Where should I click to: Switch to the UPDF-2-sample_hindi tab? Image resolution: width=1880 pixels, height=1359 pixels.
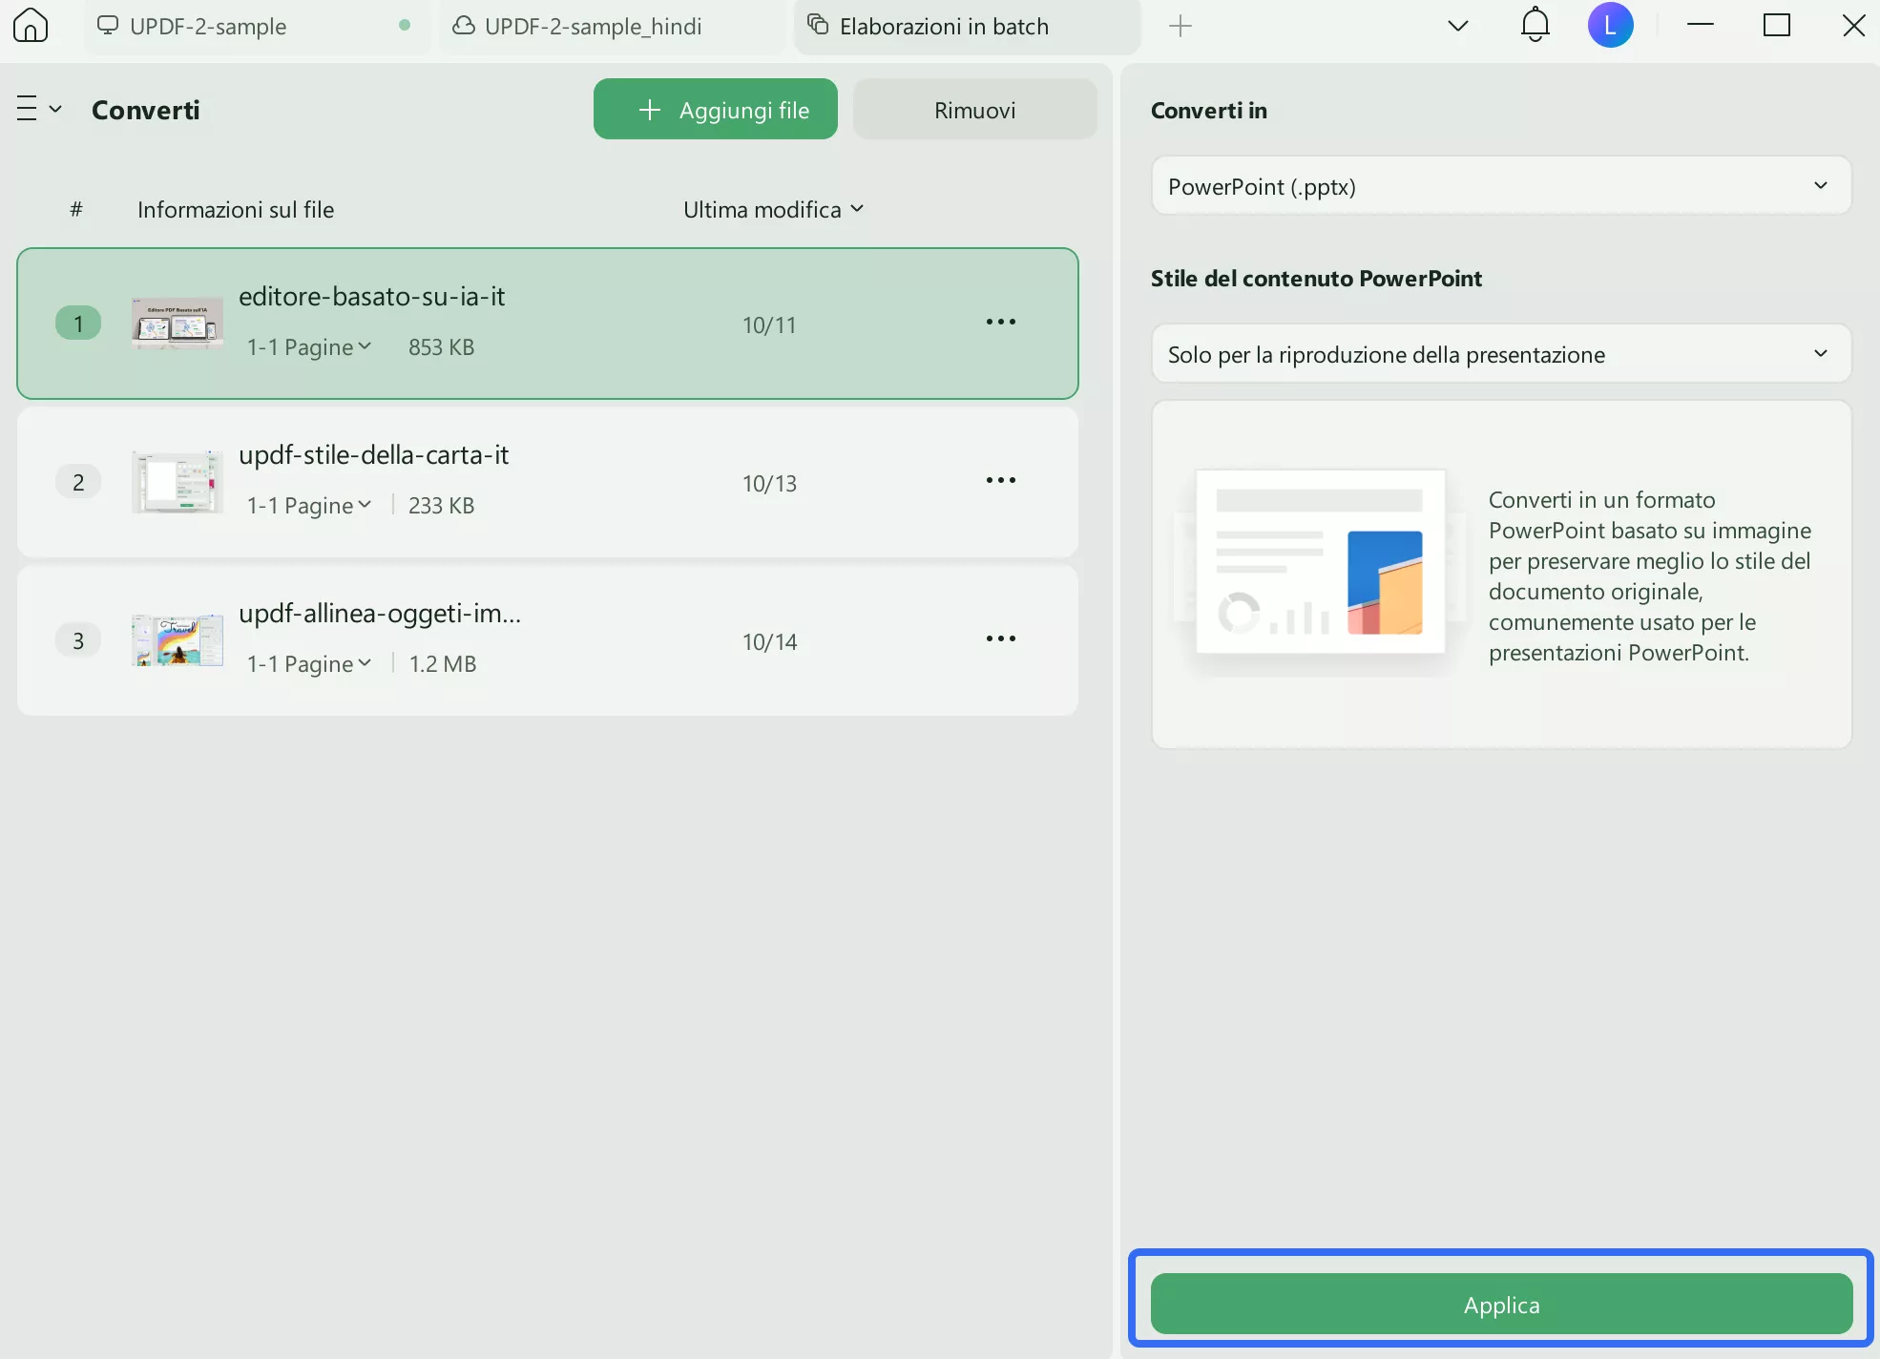coord(593,27)
